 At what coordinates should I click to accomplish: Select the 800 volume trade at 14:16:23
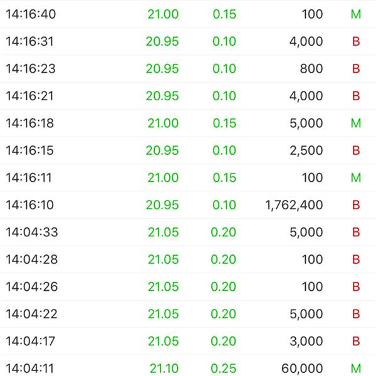pos(311,68)
